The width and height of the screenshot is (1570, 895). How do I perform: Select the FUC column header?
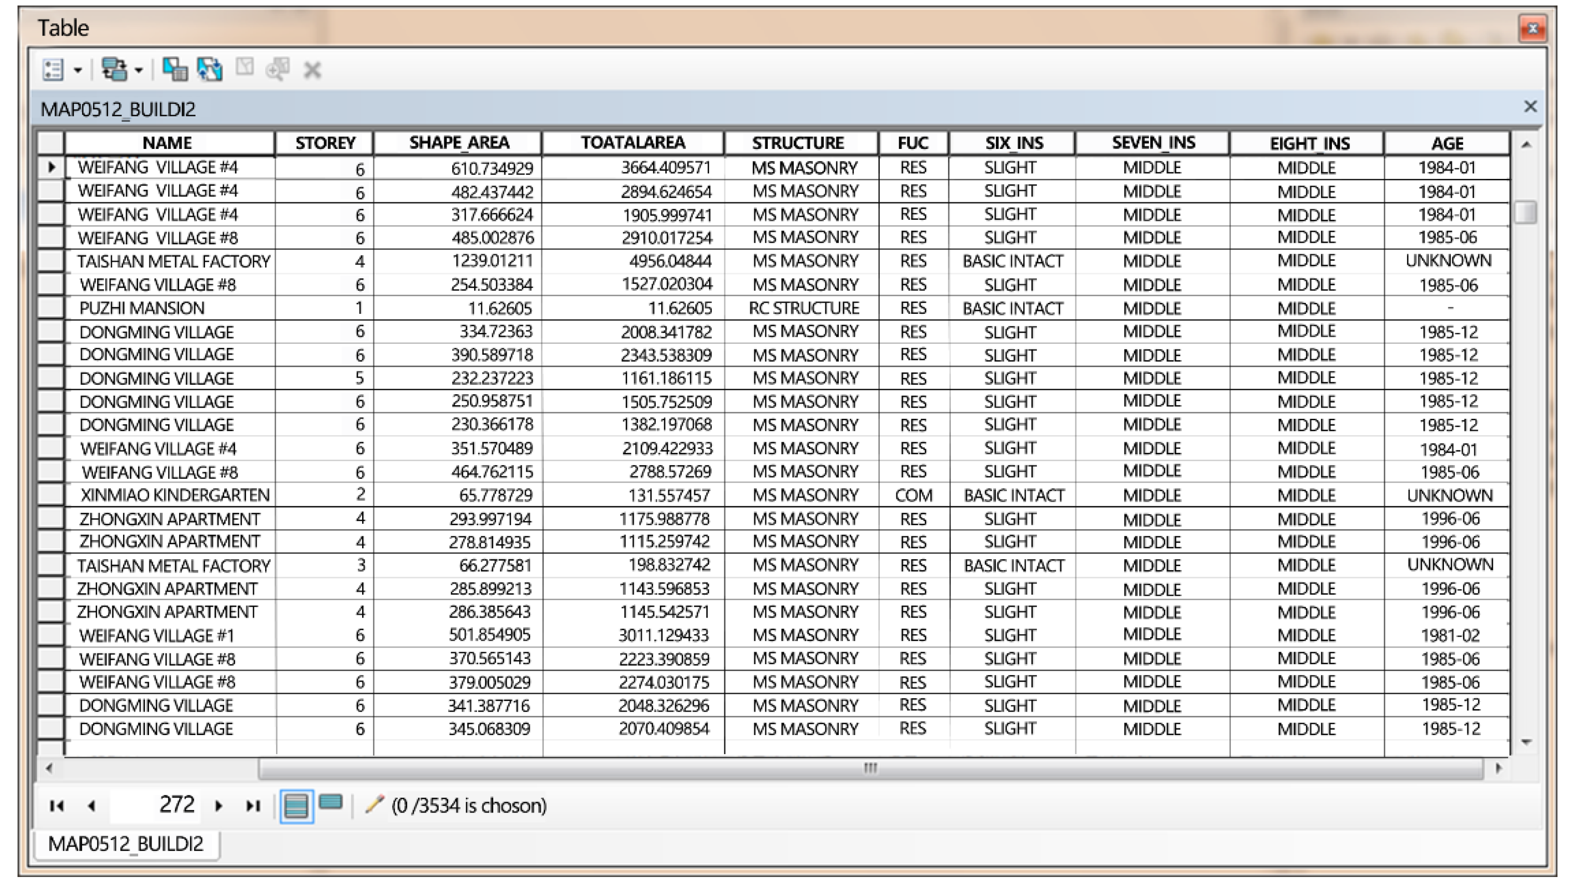(x=914, y=142)
